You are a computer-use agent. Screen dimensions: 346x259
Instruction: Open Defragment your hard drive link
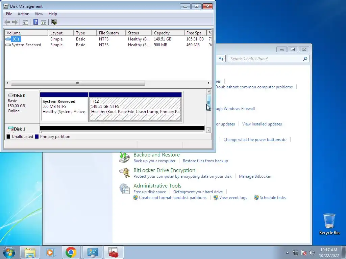click(198, 192)
